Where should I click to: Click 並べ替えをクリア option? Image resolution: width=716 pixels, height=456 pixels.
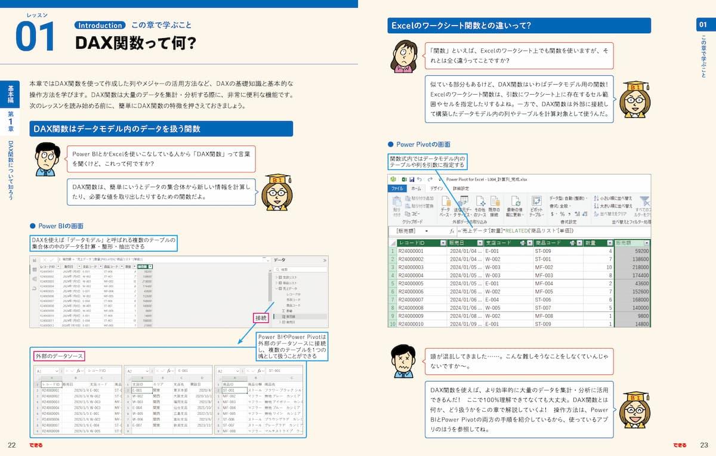610,214
